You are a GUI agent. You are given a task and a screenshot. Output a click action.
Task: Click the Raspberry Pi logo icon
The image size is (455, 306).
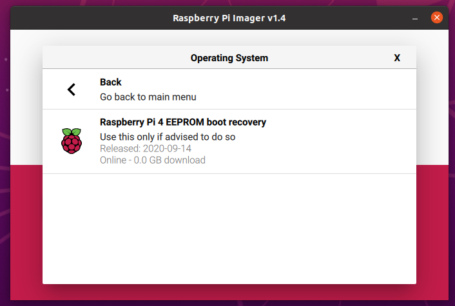[x=72, y=141]
